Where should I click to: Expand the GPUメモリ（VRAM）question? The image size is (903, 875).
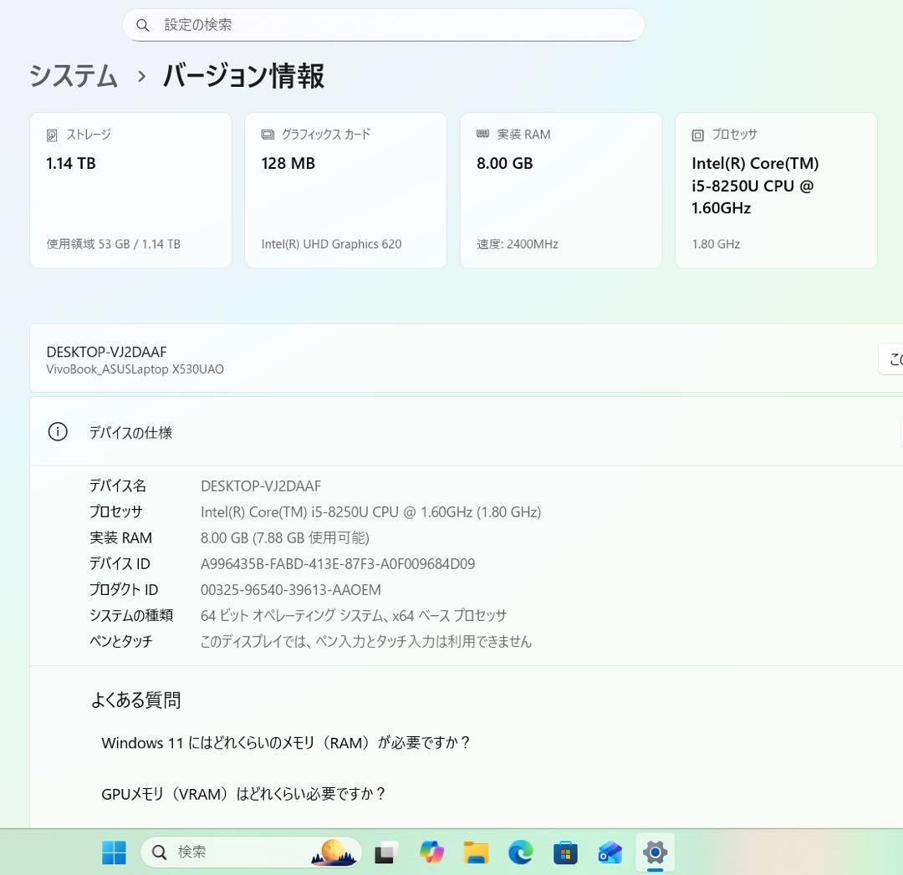[x=242, y=794]
